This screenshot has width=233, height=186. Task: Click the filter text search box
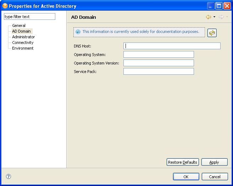(x=29, y=17)
